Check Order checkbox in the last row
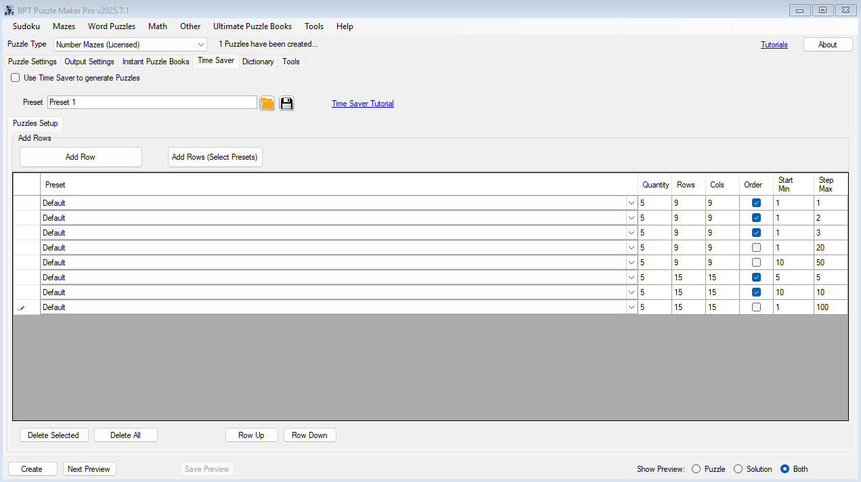Image resolution: width=861 pixels, height=482 pixels. 756,307
